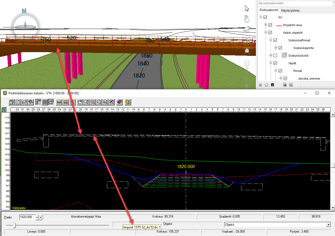Screen dimensions: 335x236
Task: Toggle the Väylät checkbox off
Action: point(275,63)
